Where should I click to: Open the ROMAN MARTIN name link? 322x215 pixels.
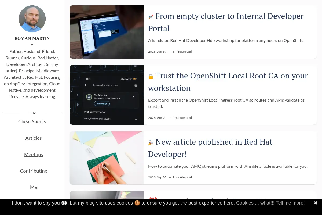point(32,38)
